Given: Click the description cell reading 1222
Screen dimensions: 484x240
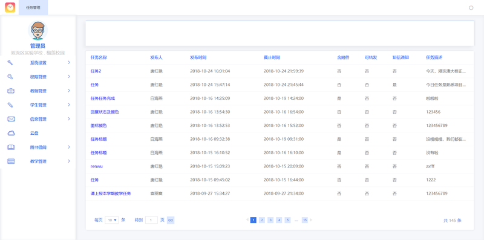Looking at the screenshot, I should [x=431, y=180].
